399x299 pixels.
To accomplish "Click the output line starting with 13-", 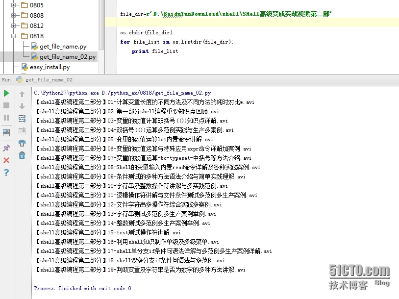I will 125,214.
